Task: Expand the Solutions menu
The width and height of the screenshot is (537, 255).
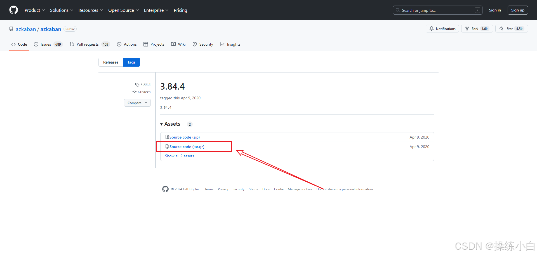Action: (x=62, y=10)
